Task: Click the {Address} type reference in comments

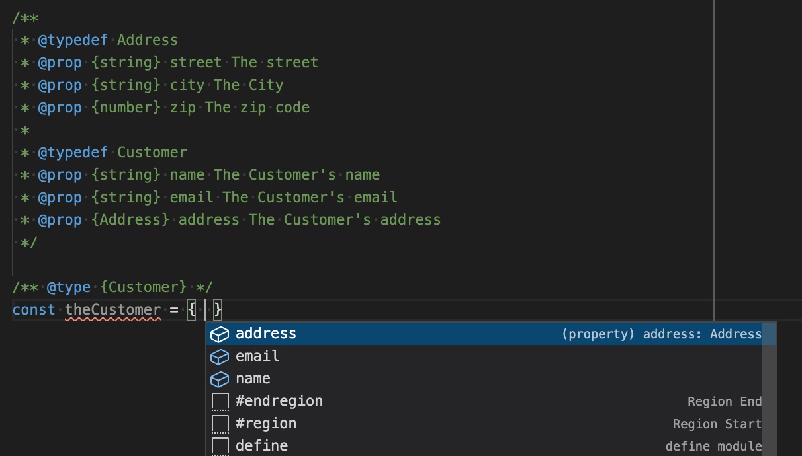Action: 130,219
